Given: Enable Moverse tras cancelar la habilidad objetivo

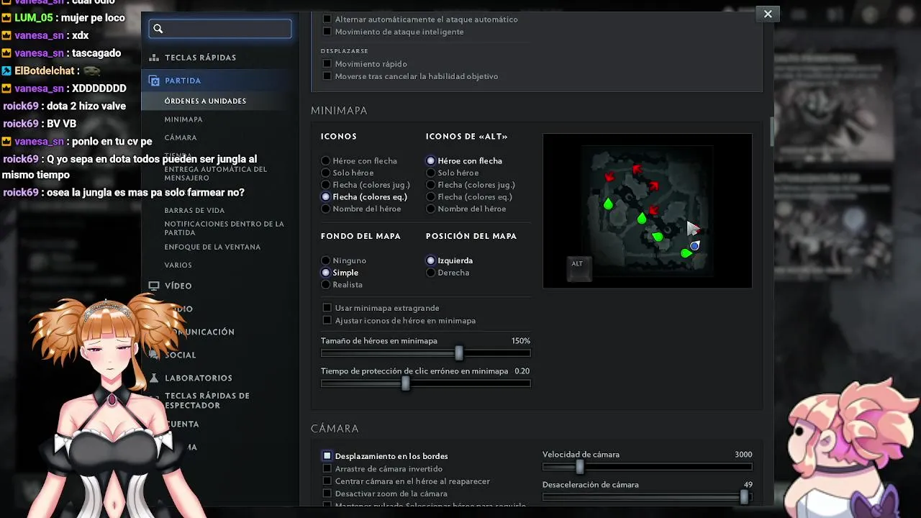Looking at the screenshot, I should (x=327, y=76).
